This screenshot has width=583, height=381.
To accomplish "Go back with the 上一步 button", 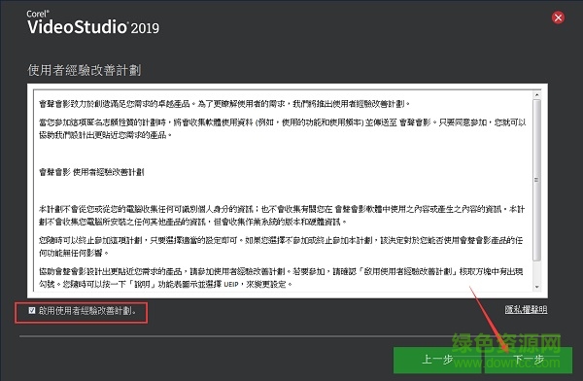I will pyautogui.click(x=437, y=360).
